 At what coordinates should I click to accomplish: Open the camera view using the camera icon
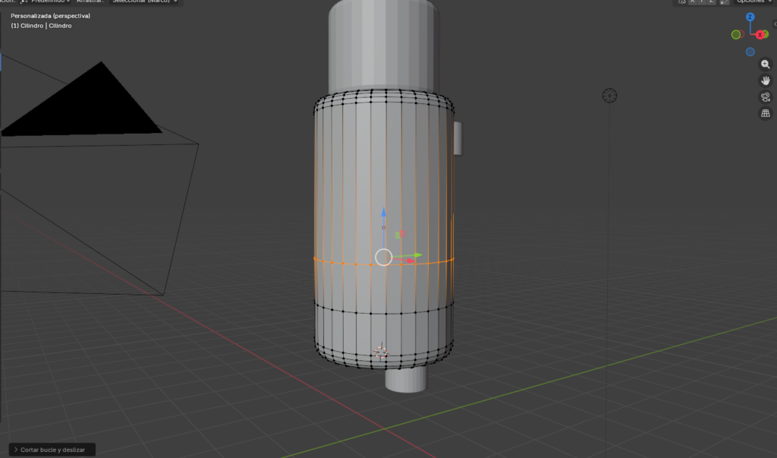pos(766,96)
